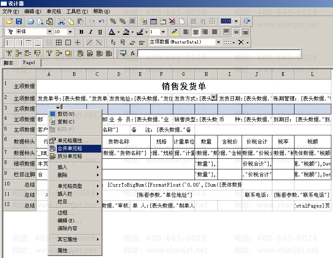333x258 pixels.
Task: Click the formula input field
Action: 219,53
